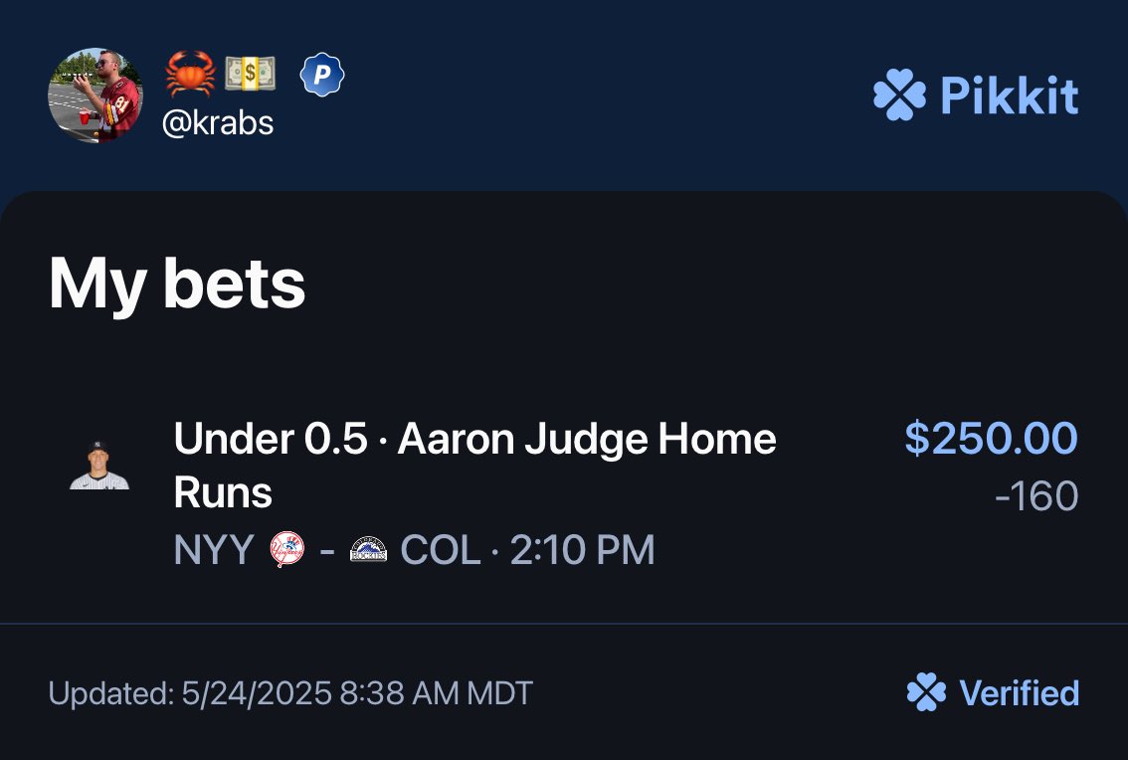
Task: Open the @krabs username profile
Action: 218,122
